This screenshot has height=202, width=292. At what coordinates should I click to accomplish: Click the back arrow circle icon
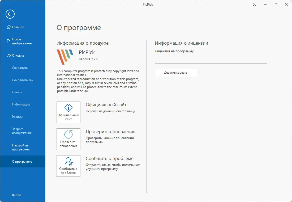[x=10, y=14]
